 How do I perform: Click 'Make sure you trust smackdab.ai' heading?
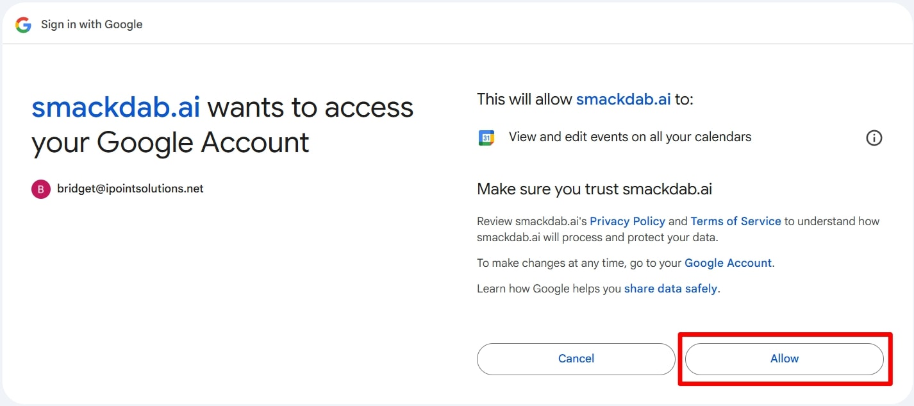(x=595, y=189)
